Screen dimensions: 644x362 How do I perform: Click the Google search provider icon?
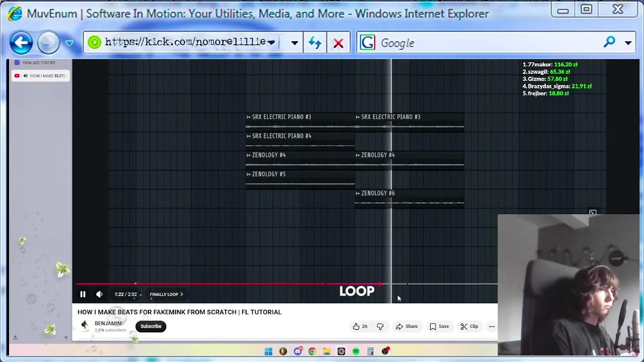coord(367,43)
